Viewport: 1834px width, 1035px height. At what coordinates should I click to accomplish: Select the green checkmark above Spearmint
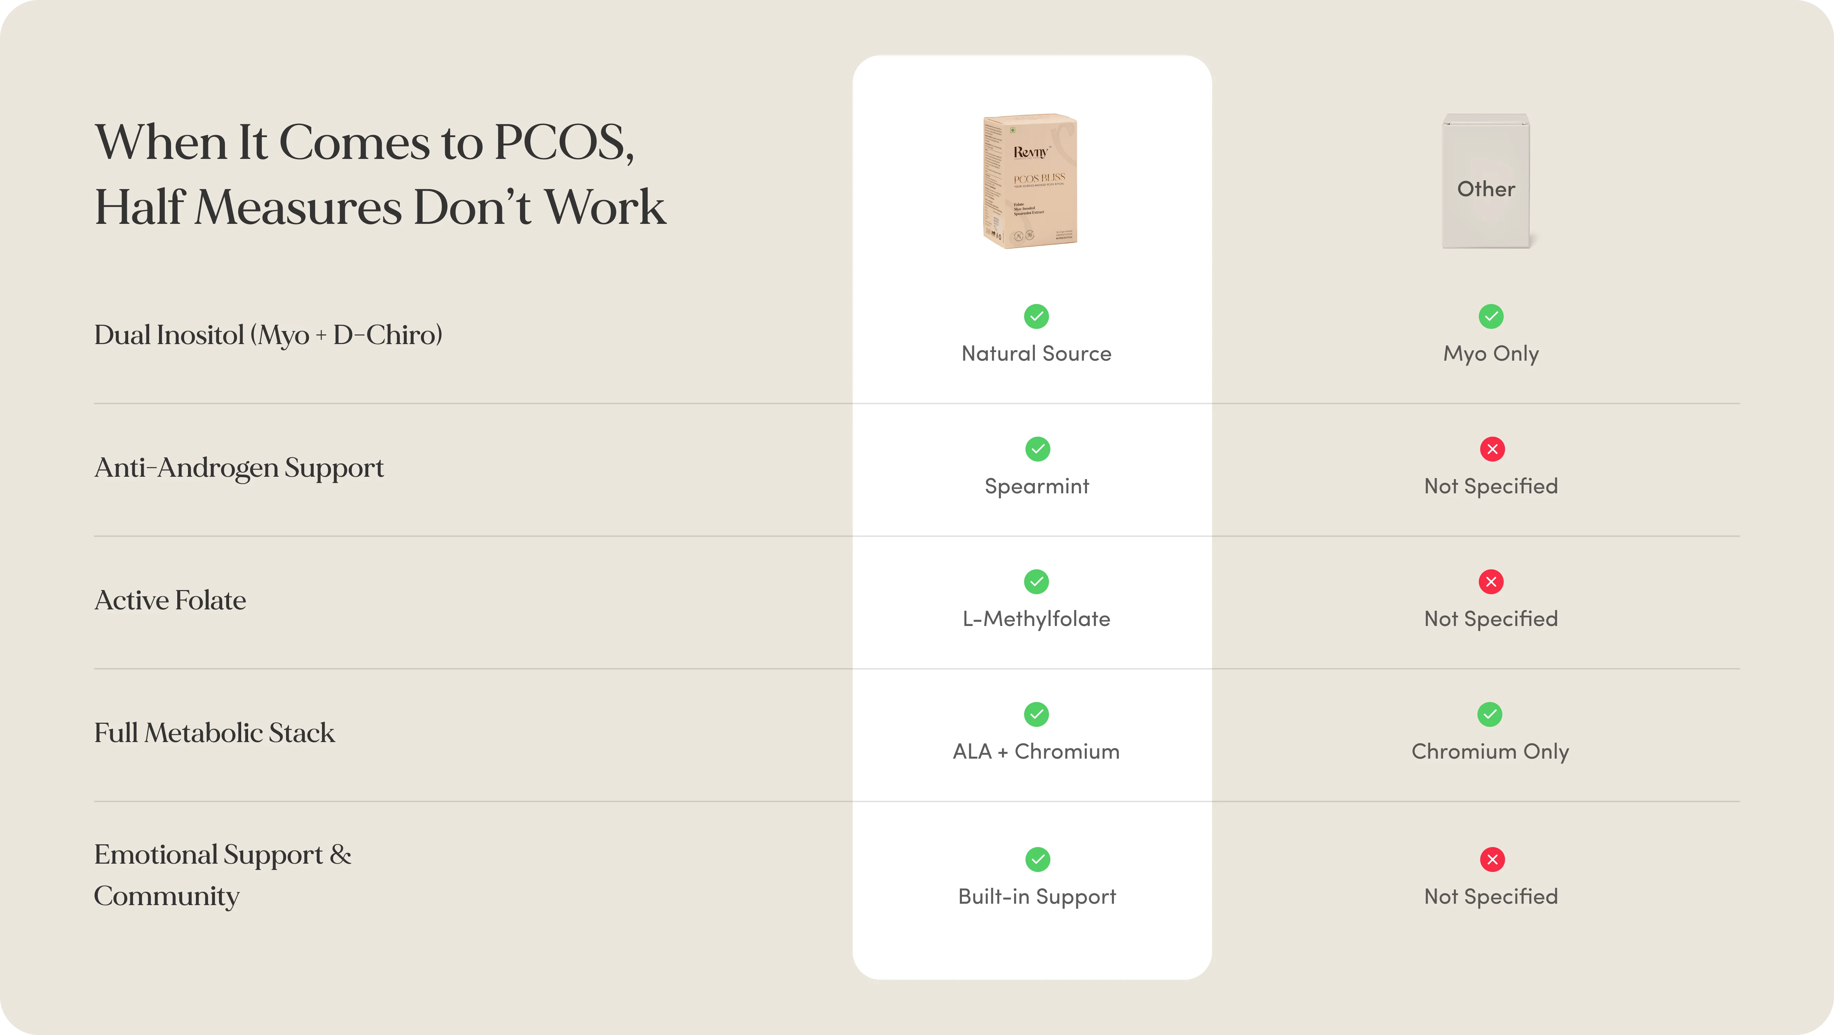[1037, 448]
